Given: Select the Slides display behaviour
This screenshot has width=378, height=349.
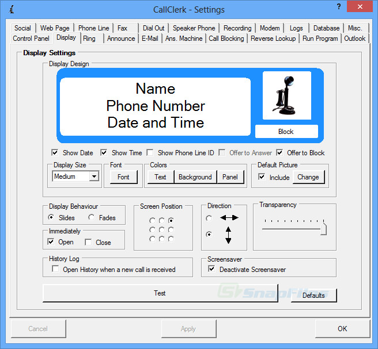Looking at the screenshot, I should click(x=51, y=217).
